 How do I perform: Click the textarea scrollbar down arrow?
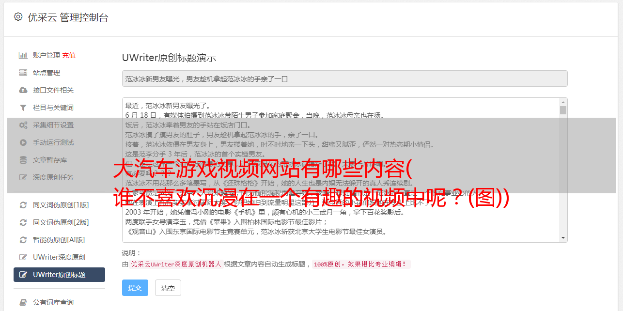point(563,238)
